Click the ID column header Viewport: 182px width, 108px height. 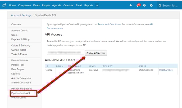(x=47, y=66)
